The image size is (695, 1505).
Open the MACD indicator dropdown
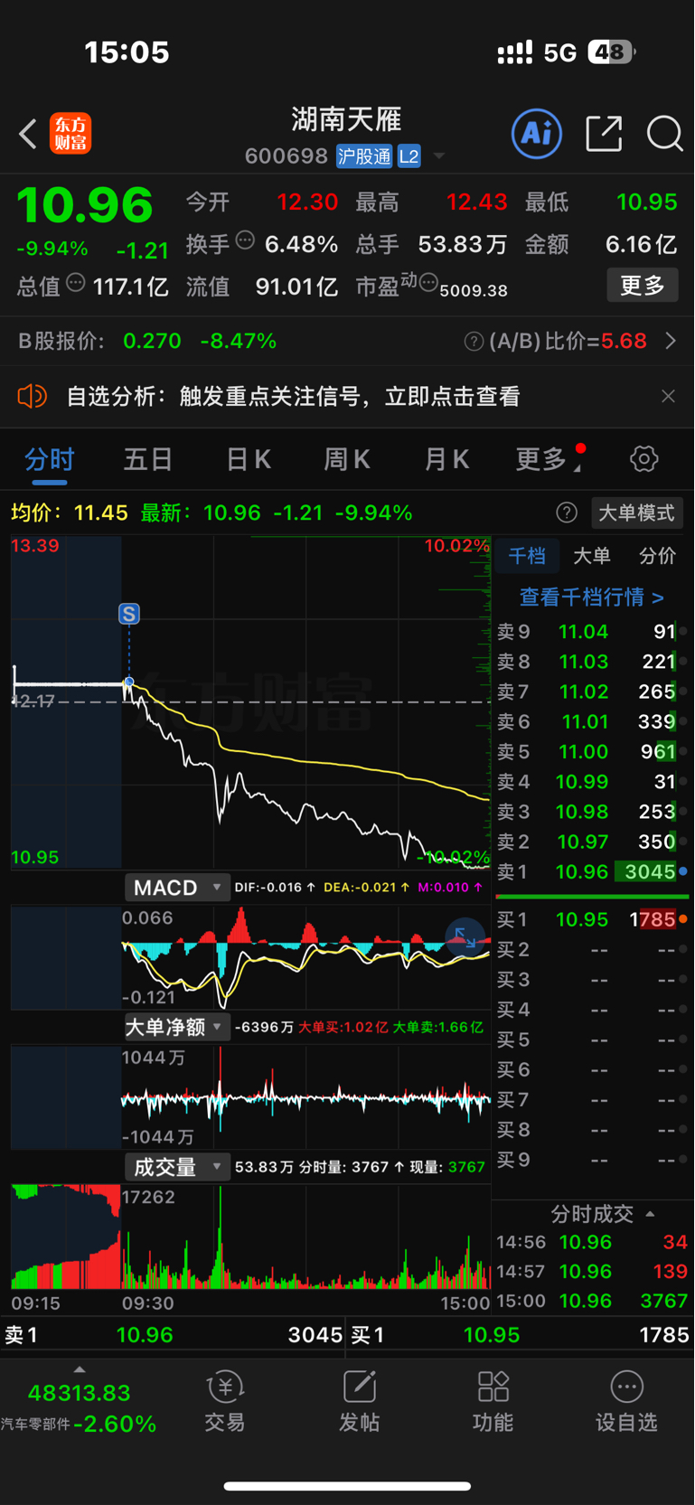coord(177,888)
